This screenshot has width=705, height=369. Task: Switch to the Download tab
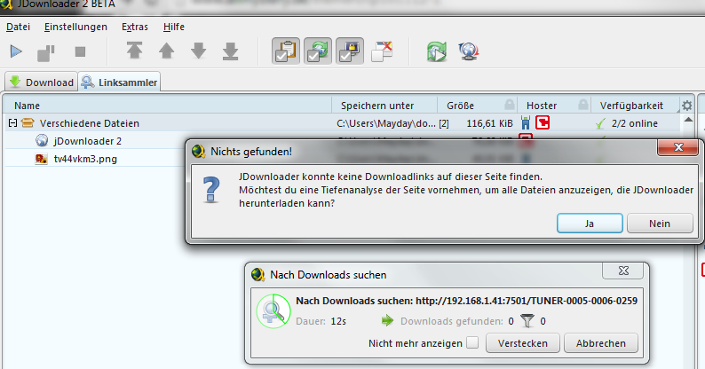pos(42,82)
